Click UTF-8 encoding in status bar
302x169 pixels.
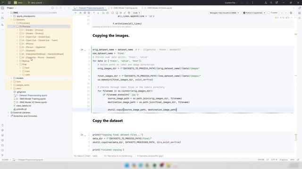pos(274,160)
